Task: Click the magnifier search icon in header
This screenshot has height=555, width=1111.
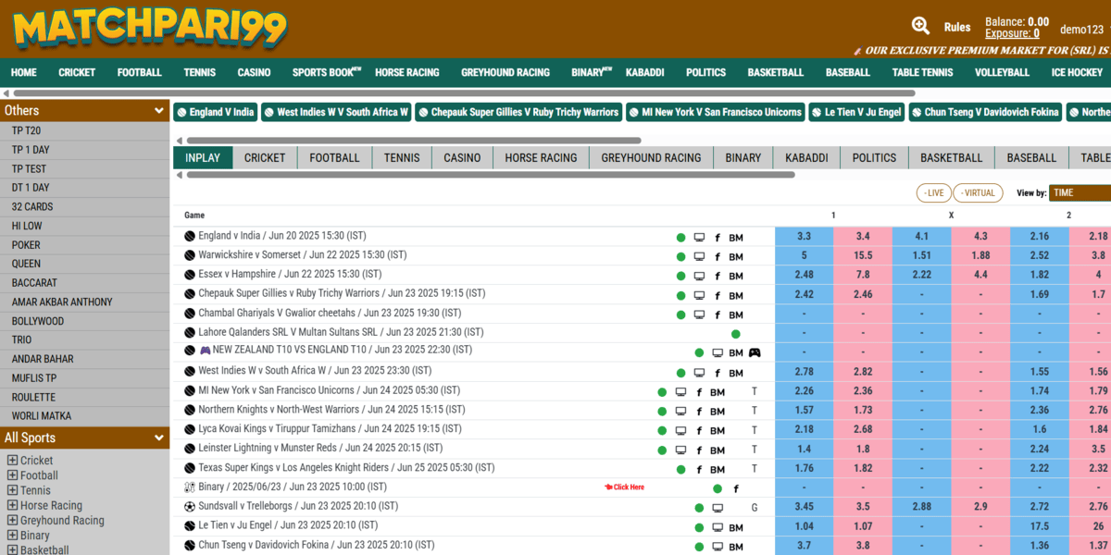Action: pyautogui.click(x=920, y=26)
